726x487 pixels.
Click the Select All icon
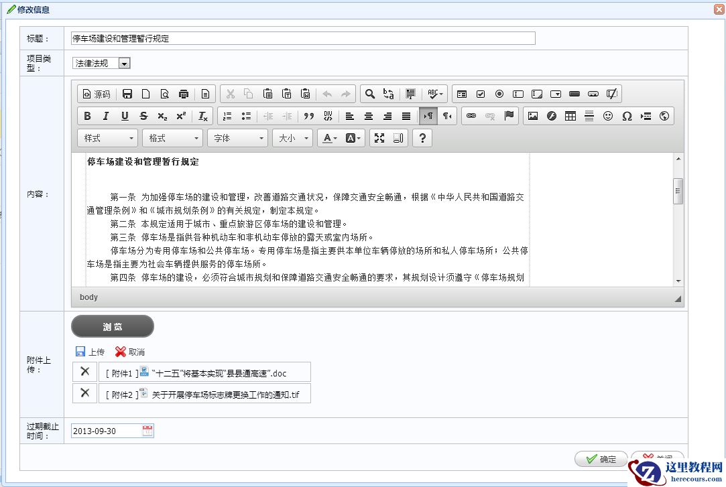tap(410, 94)
